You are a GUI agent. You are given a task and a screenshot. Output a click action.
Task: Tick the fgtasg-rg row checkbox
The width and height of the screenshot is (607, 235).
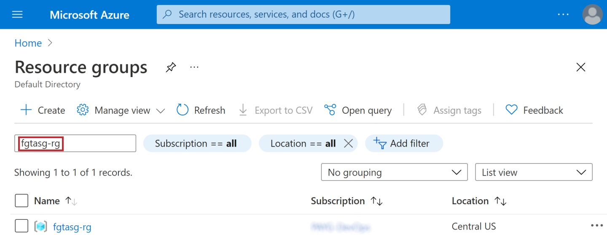[21, 227]
